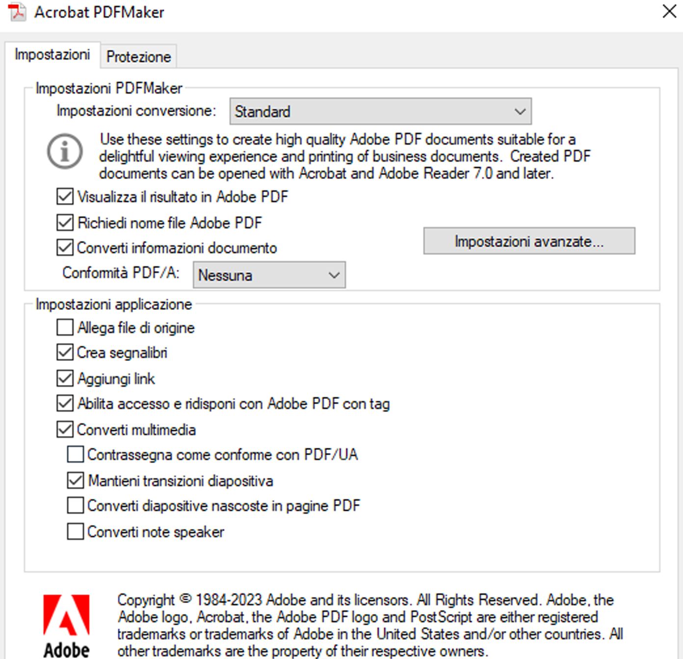Uncheck Richiedi nome file Adobe PDF
Viewport: 683px width, 659px height.
click(x=64, y=222)
